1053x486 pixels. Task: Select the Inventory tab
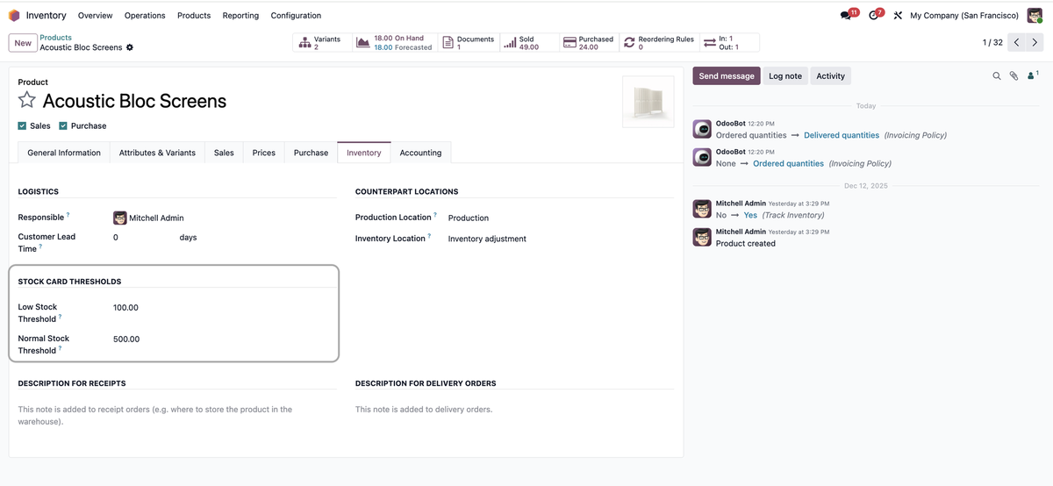click(363, 153)
